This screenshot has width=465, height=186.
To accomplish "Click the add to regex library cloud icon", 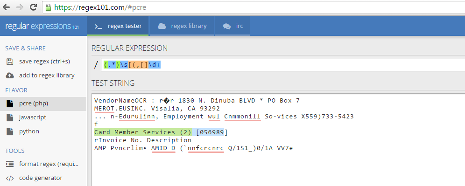I will pyautogui.click(x=10, y=76).
